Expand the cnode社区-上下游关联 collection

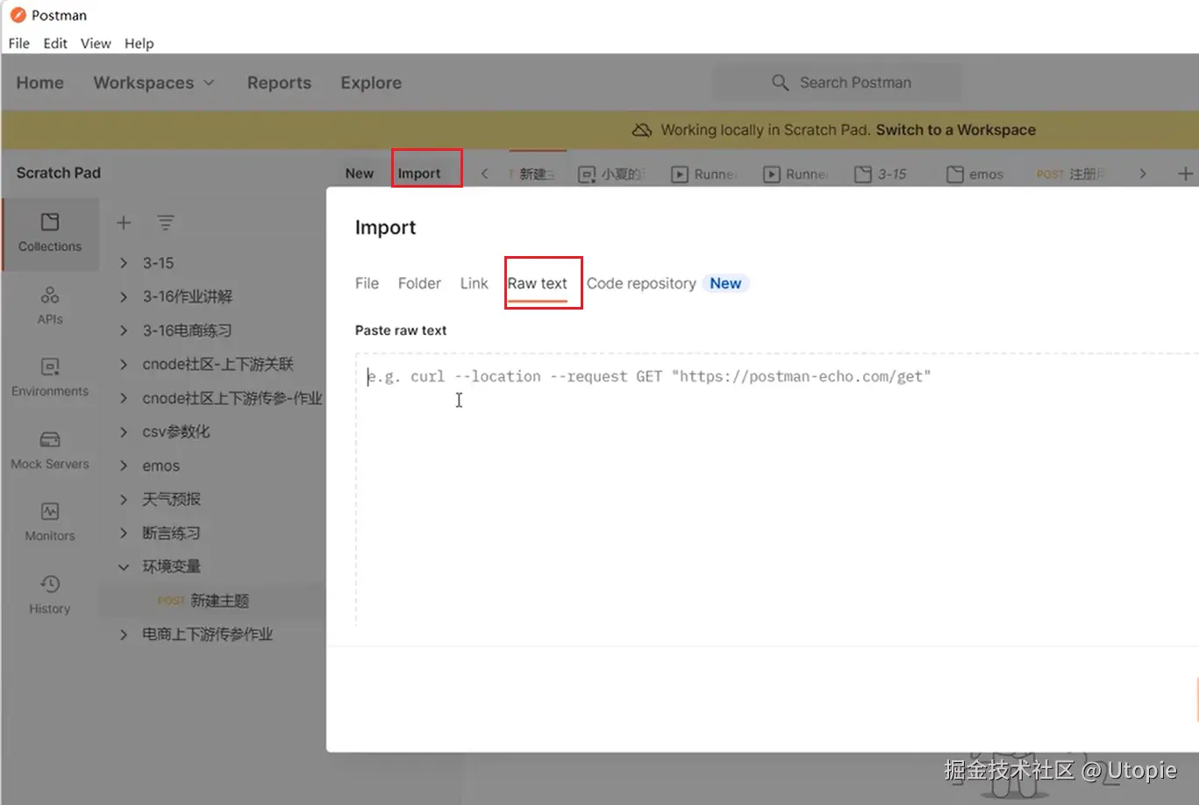click(124, 364)
